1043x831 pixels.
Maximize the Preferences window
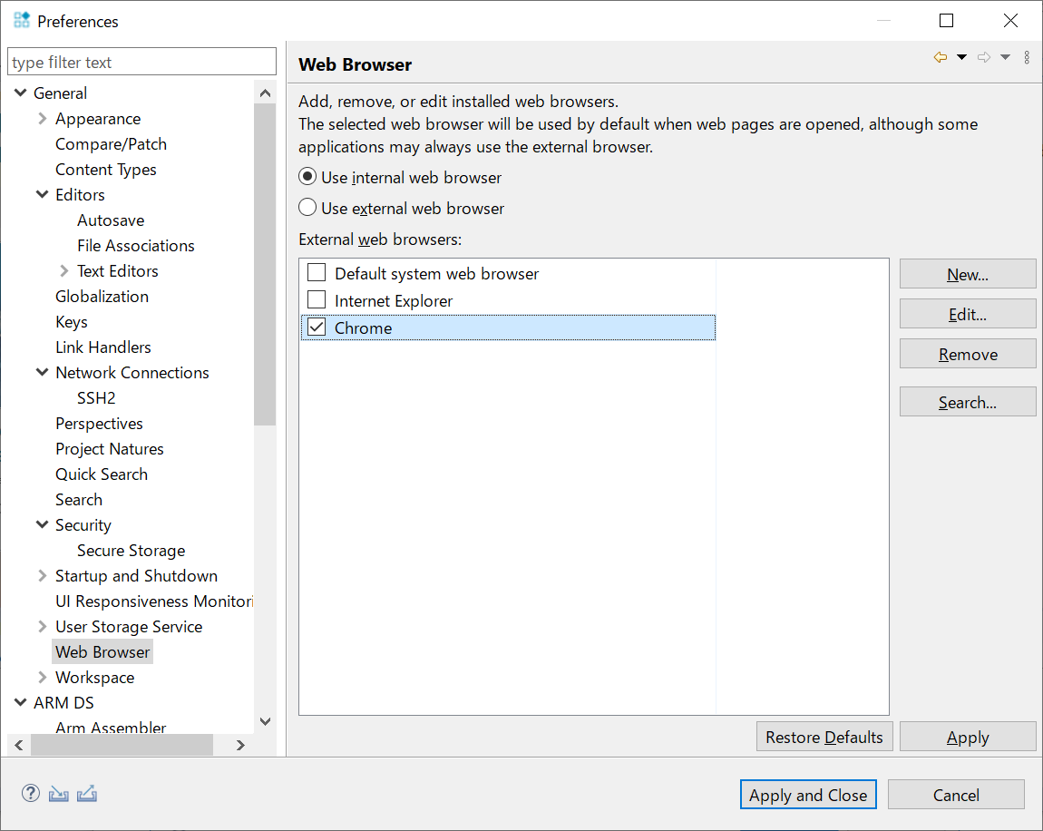(946, 21)
